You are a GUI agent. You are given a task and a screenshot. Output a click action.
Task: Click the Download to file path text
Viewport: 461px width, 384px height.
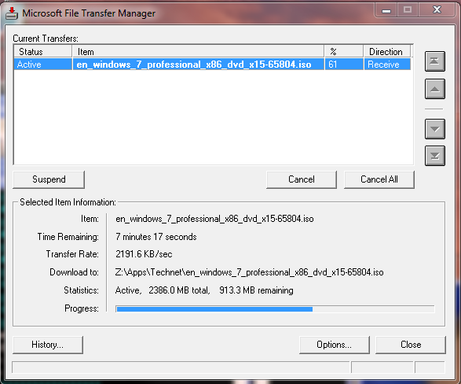[249, 272]
